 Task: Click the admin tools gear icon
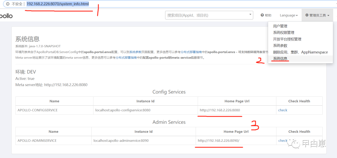[x=307, y=15]
